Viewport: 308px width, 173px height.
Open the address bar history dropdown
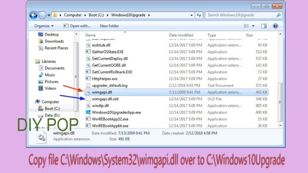[192, 15]
